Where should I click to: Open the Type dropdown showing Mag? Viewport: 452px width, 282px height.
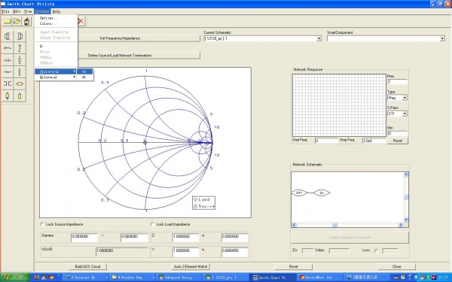point(405,98)
